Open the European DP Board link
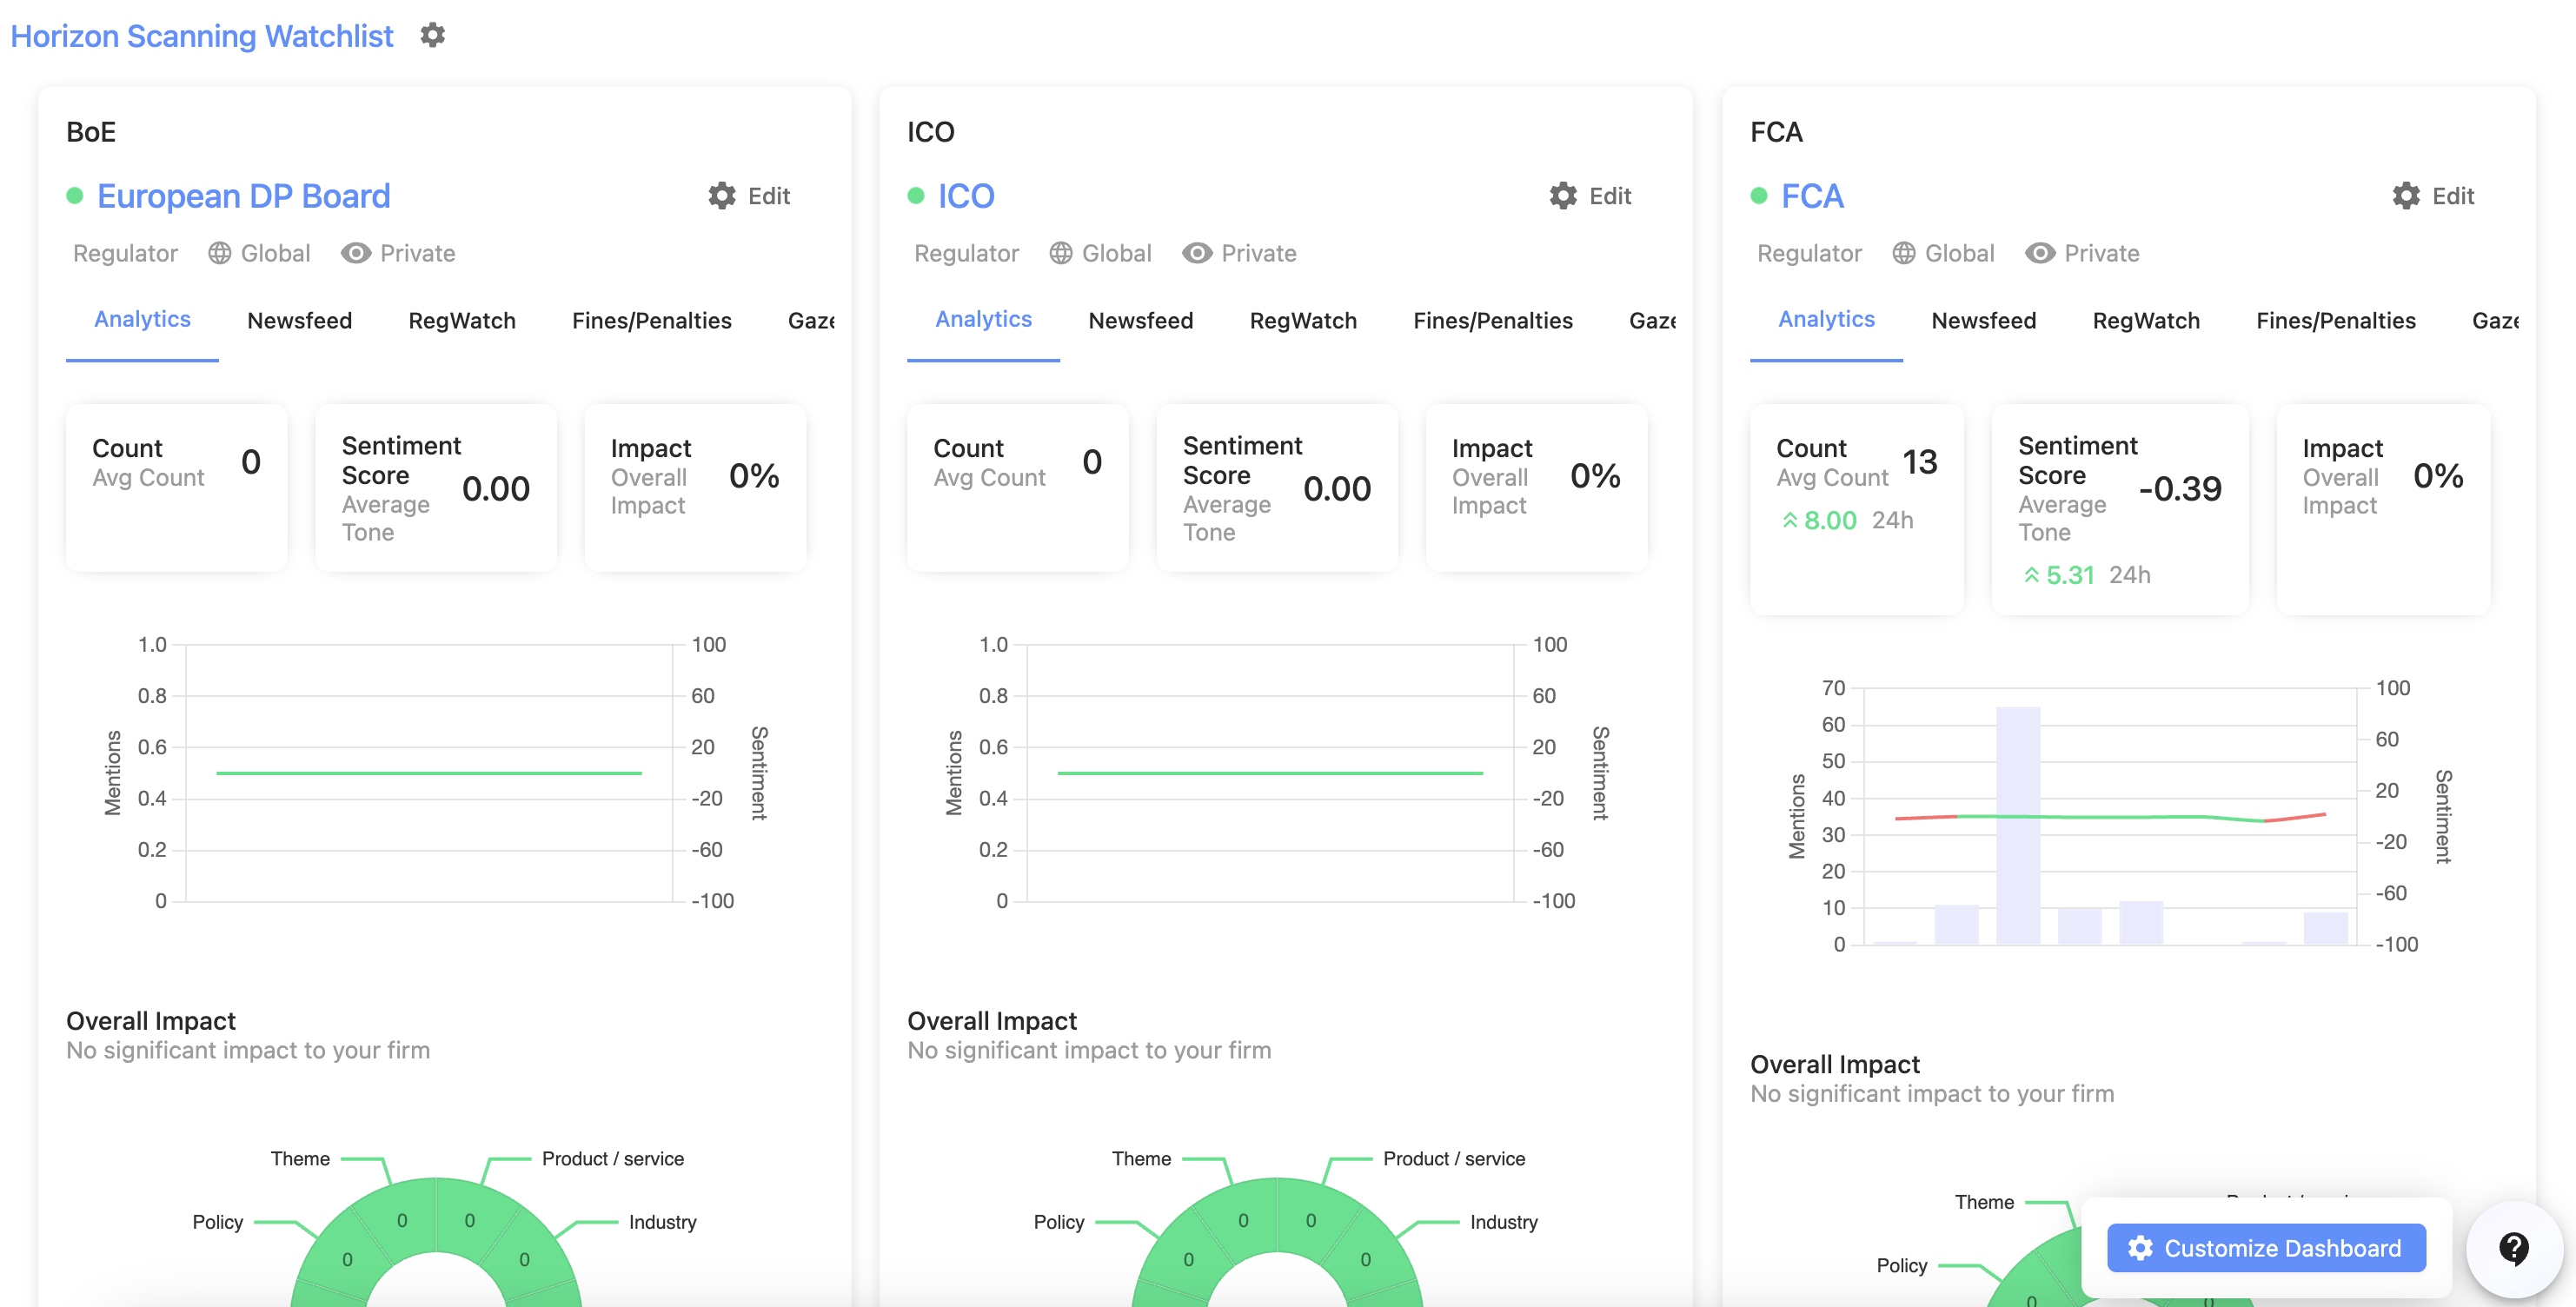The width and height of the screenshot is (2576, 1307). [x=243, y=196]
